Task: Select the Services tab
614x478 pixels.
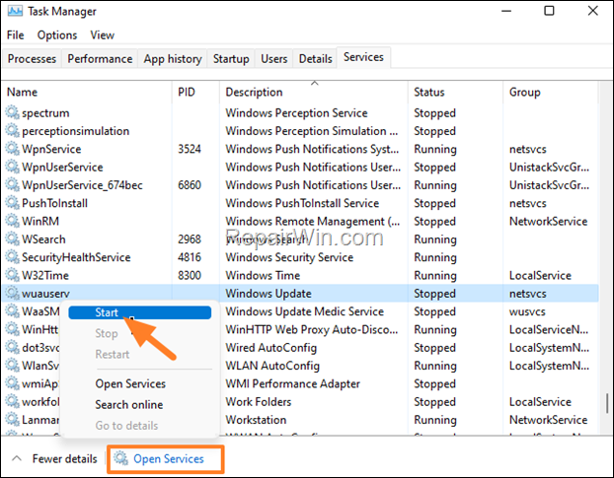Action: click(363, 57)
